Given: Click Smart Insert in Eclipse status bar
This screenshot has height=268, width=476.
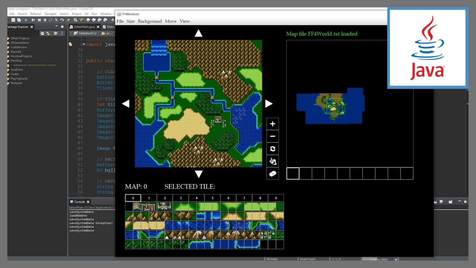Looking at the screenshot, I should click(x=308, y=259).
